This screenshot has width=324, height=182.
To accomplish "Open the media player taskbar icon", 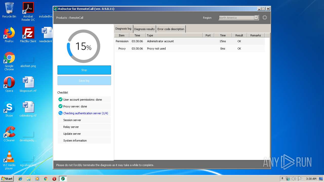I will [x=37, y=179].
